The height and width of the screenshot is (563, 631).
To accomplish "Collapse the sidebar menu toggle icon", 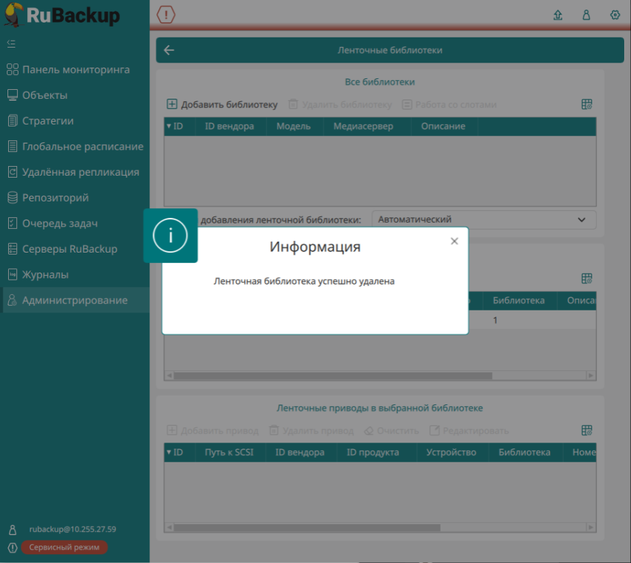I will pos(11,44).
